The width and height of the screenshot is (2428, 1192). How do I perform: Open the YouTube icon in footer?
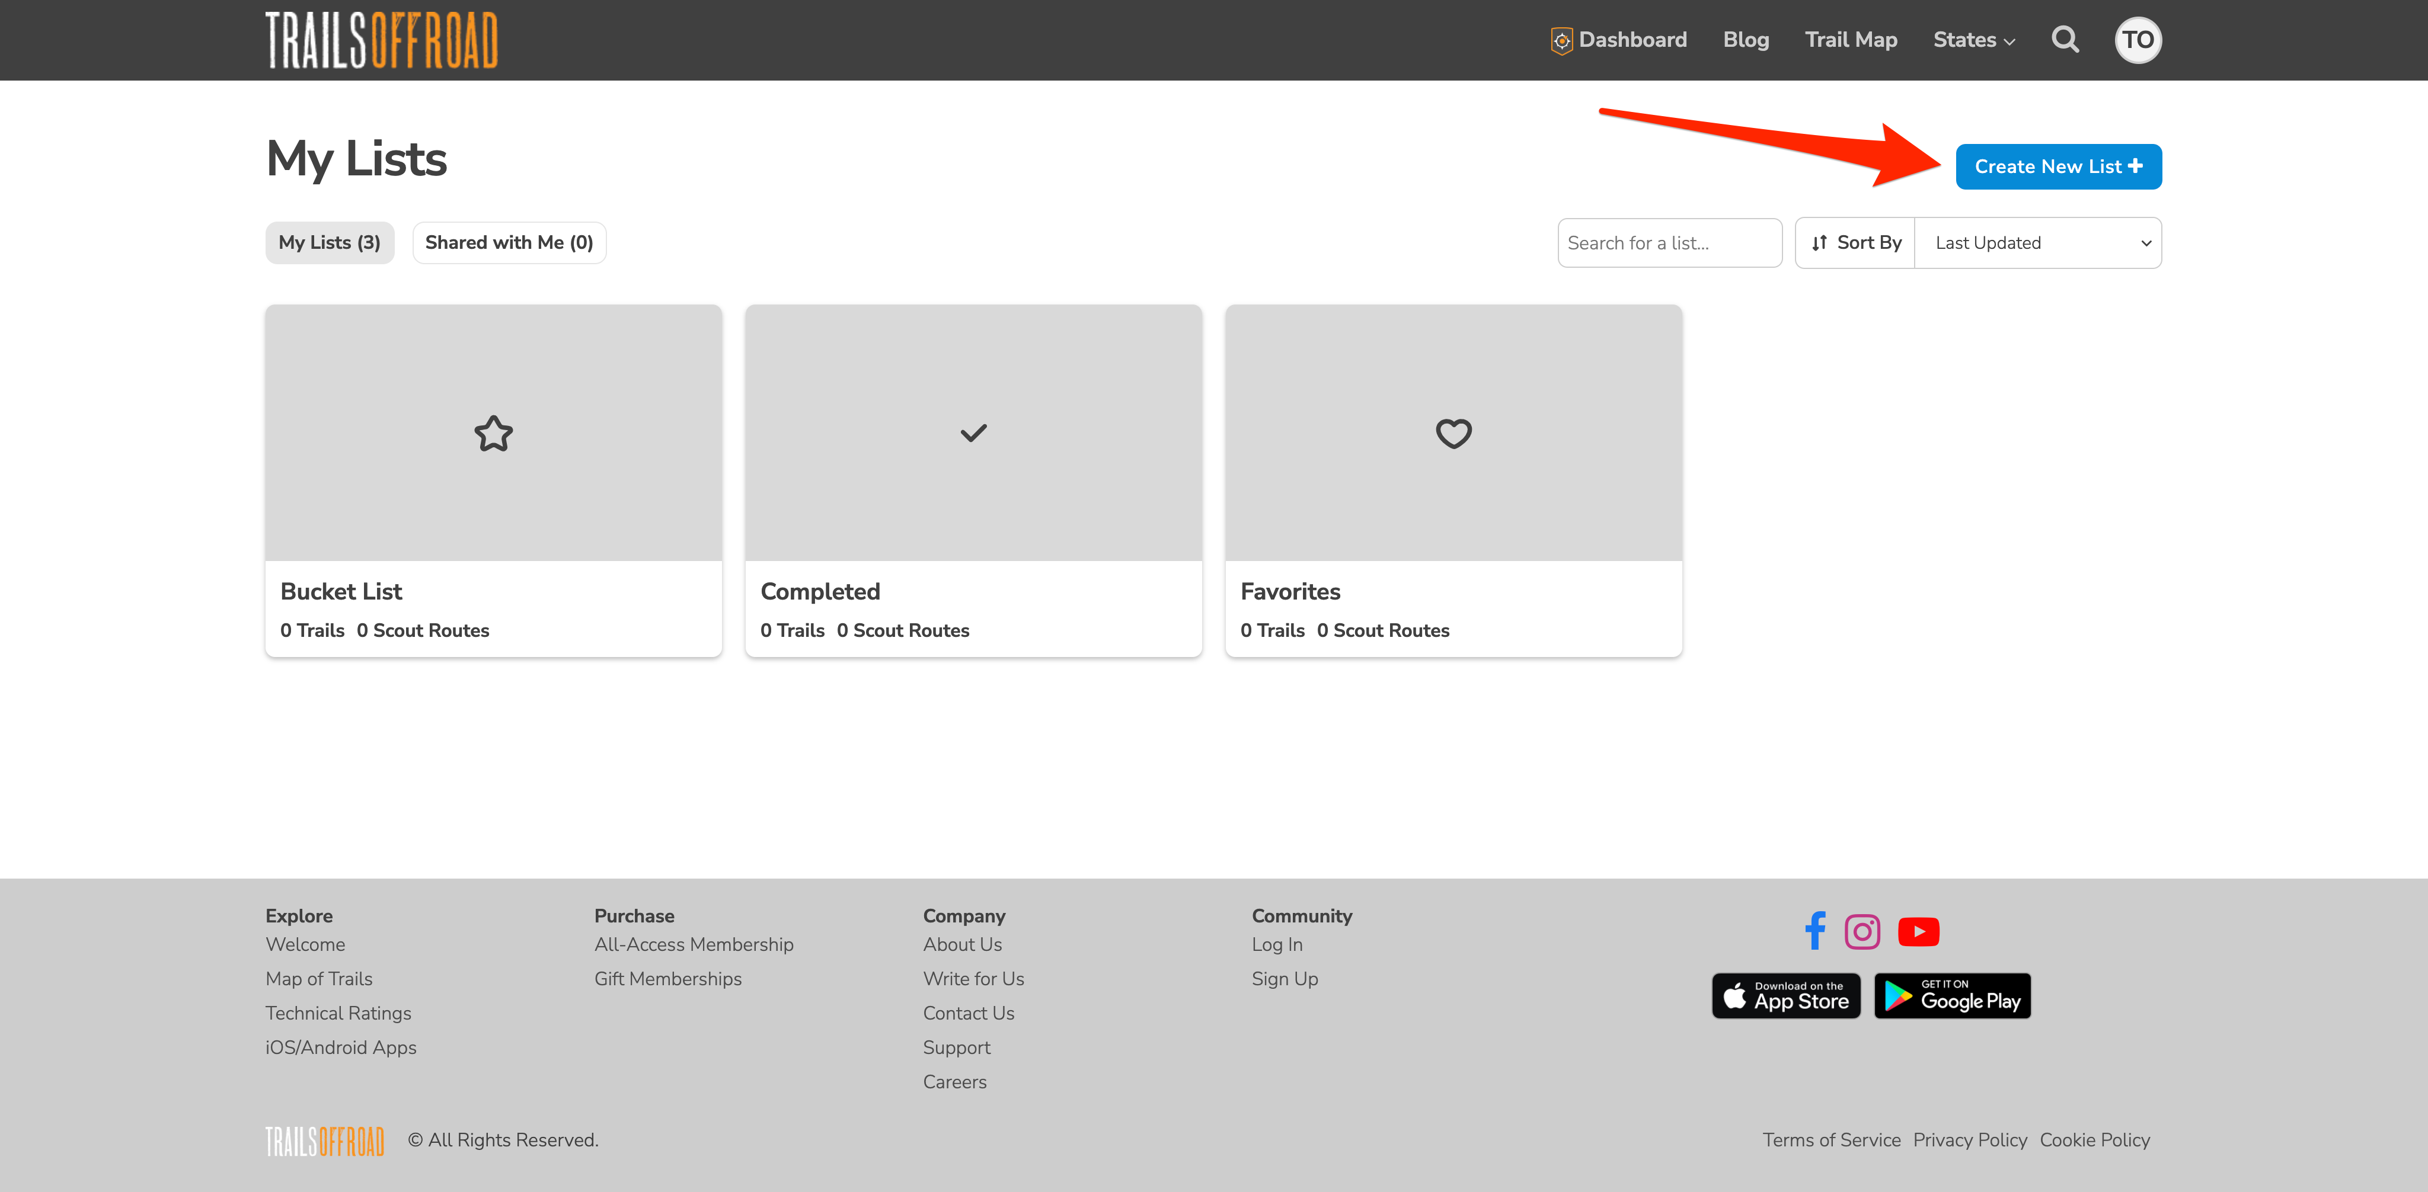click(1918, 931)
